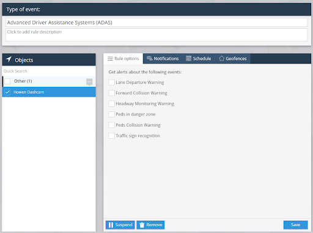Uncheck the Howen Dashcam checkbox
This screenshot has width=313, height=233.
tap(7, 92)
